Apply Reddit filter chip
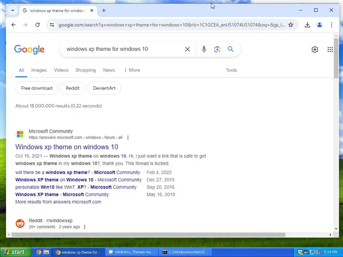This screenshot has width=343, height=257. point(73,88)
